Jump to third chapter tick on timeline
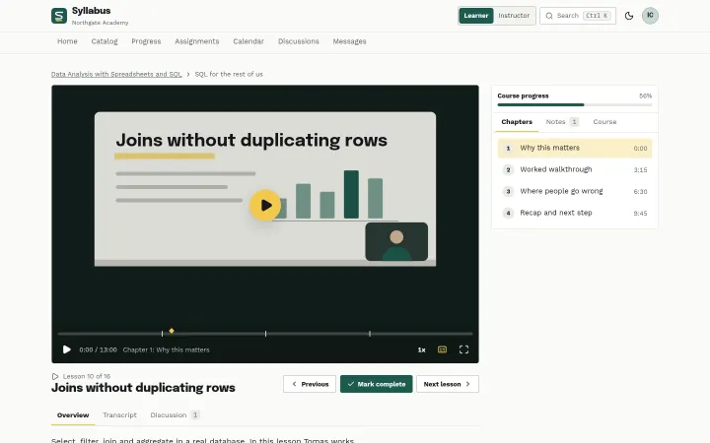Screen dimensions: 710x443 pos(370,334)
